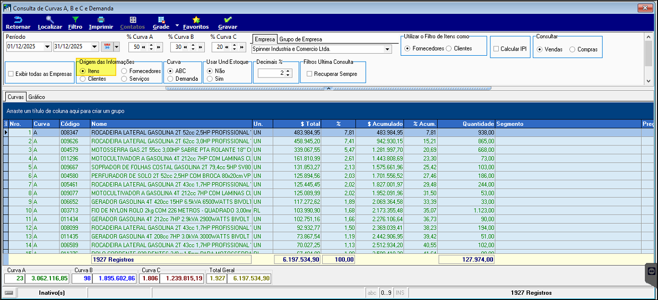Open the start date 01/12/2025 dropdown
The height and width of the screenshot is (300, 658).
pos(48,47)
